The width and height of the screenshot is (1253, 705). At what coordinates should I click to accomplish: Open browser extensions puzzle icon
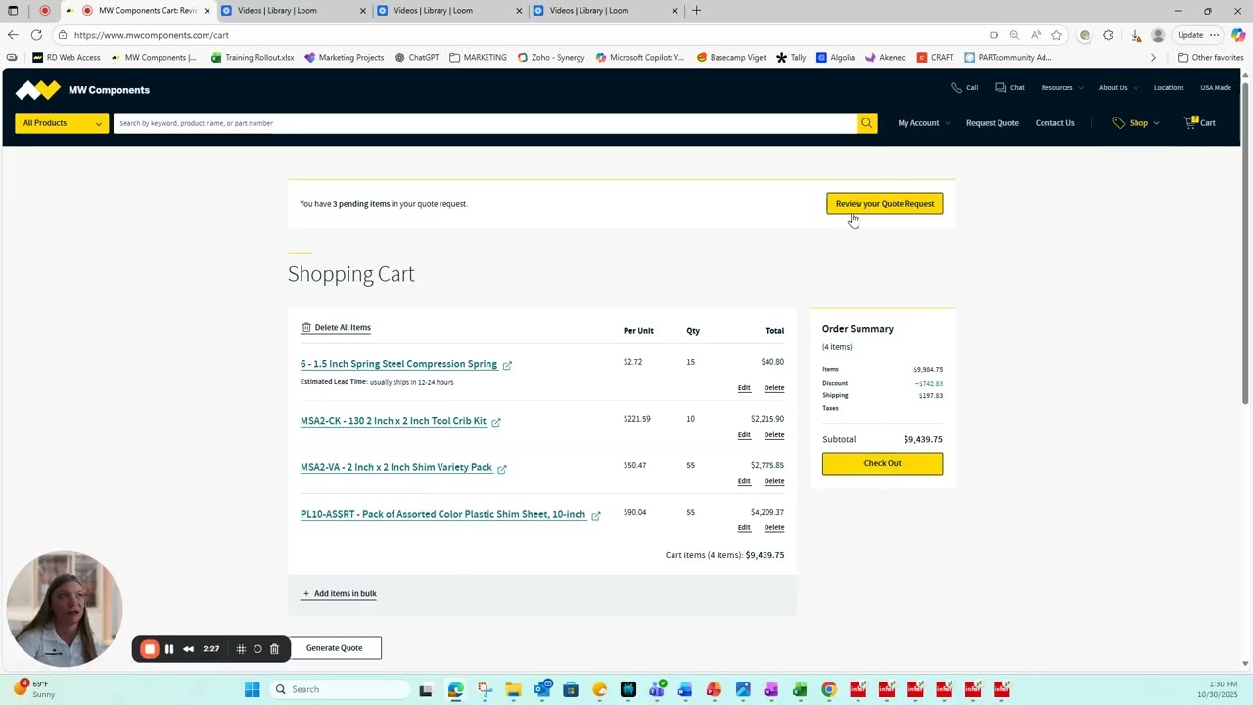point(1108,35)
